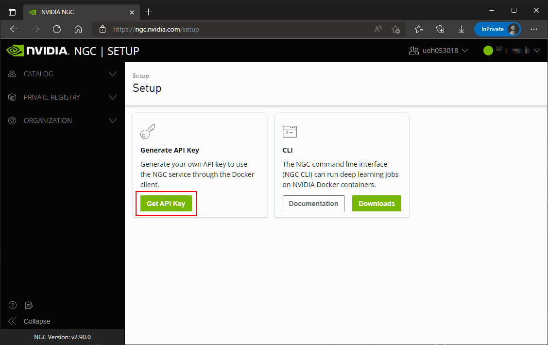Click the help question mark icon

click(13, 305)
